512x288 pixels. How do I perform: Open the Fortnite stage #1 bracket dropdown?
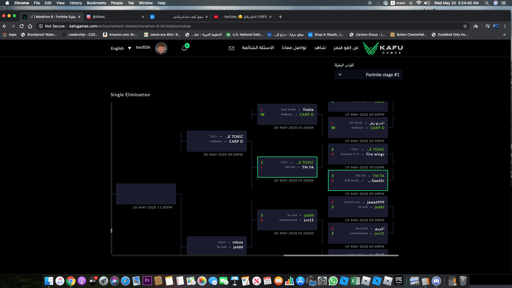click(369, 75)
